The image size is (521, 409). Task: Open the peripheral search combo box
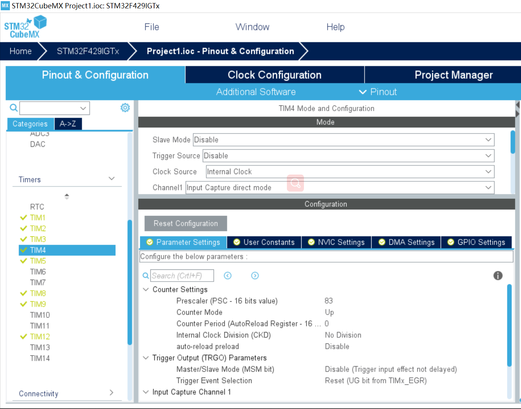55,108
